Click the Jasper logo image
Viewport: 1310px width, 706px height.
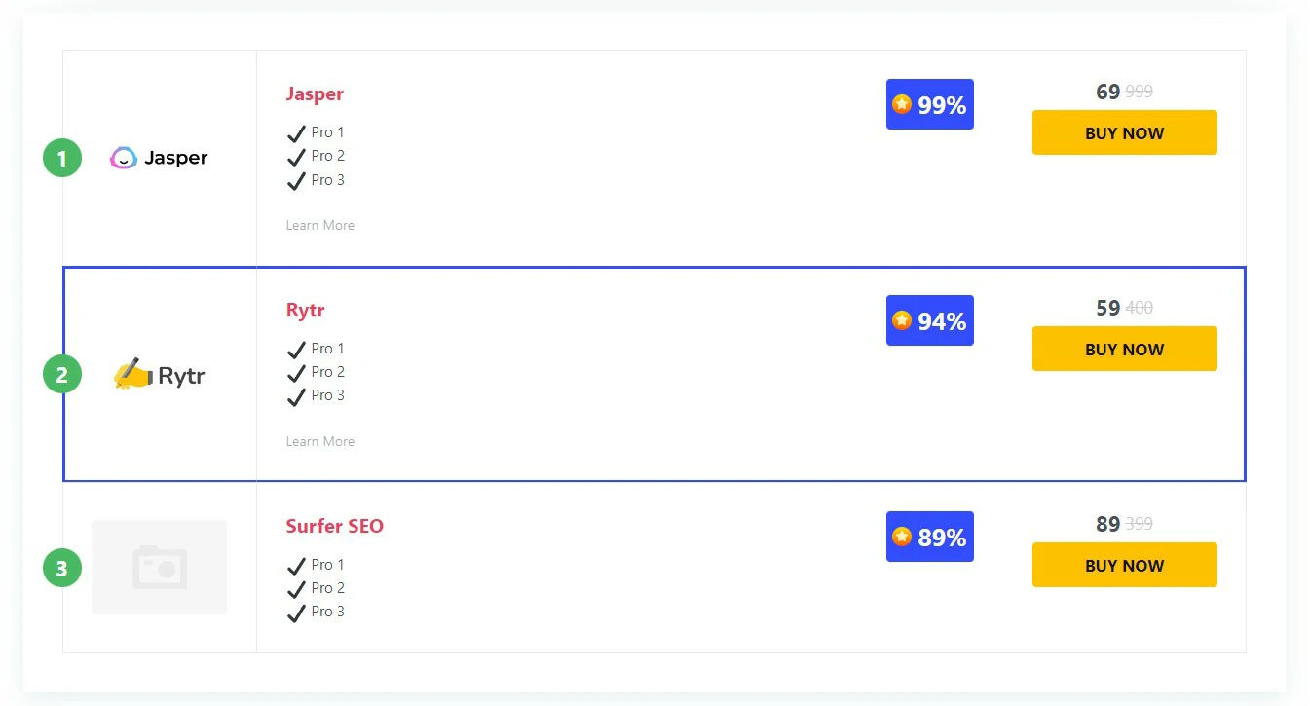(x=159, y=158)
